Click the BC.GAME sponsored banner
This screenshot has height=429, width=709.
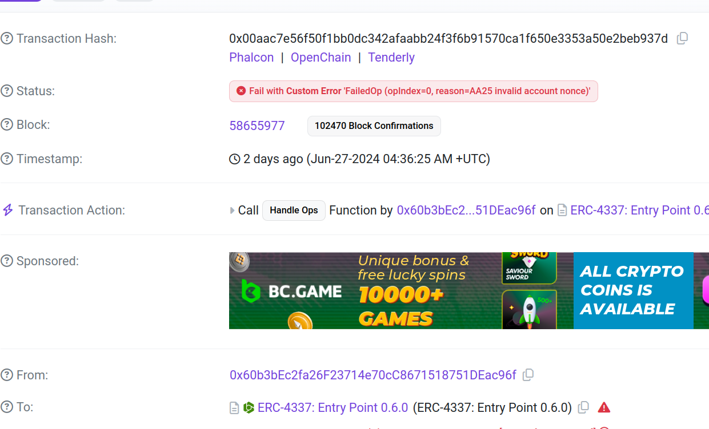click(469, 291)
